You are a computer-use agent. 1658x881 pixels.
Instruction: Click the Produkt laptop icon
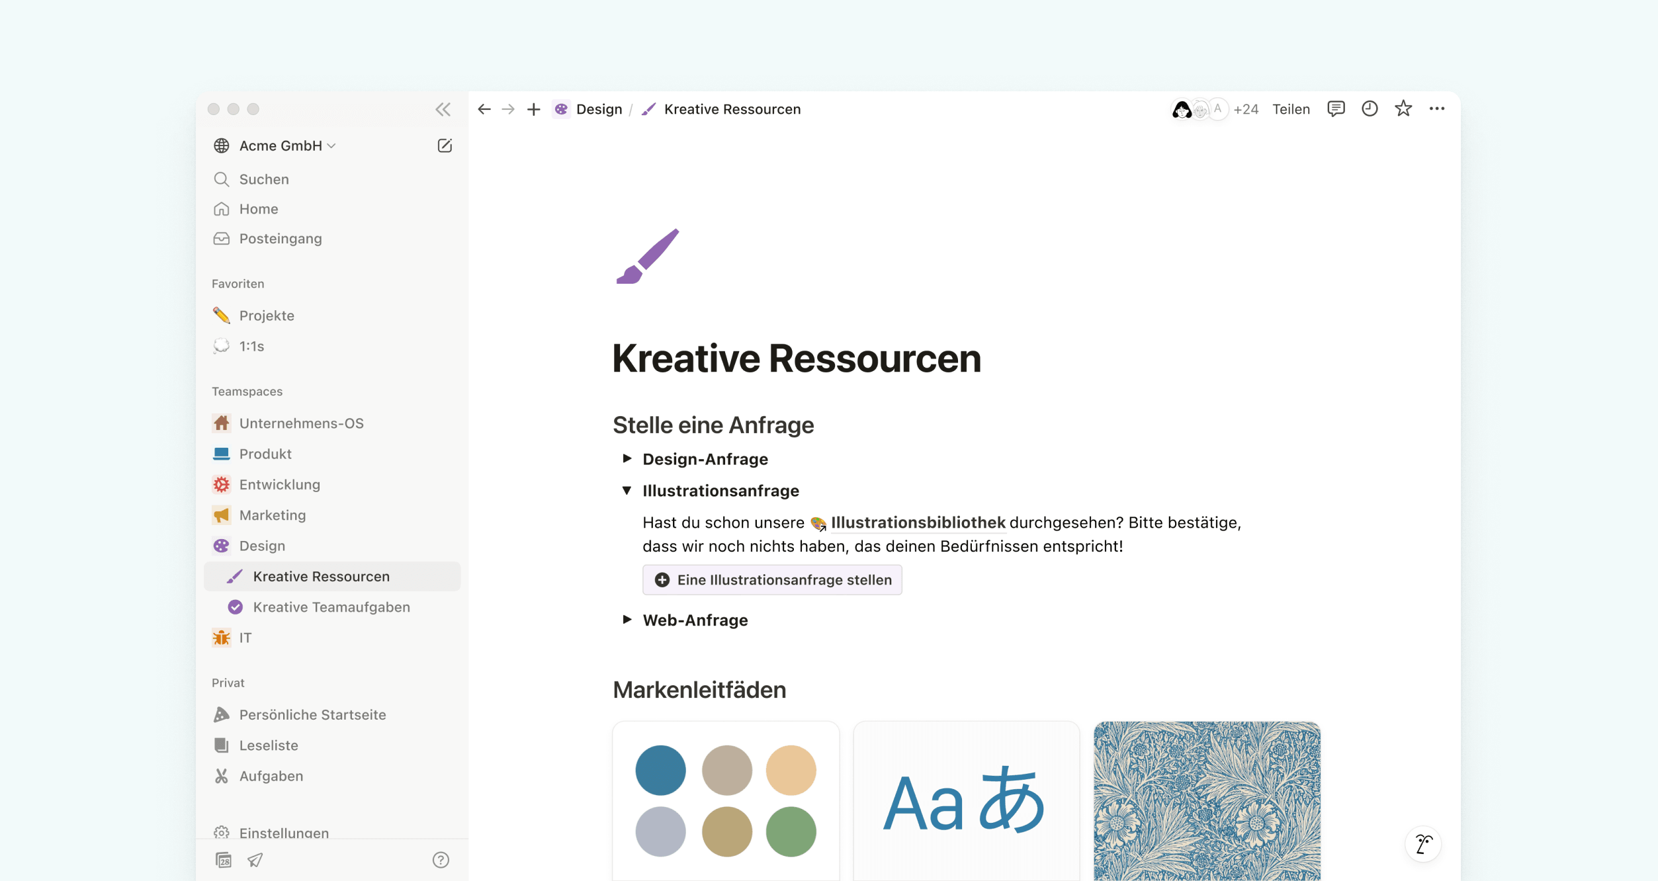(x=222, y=454)
